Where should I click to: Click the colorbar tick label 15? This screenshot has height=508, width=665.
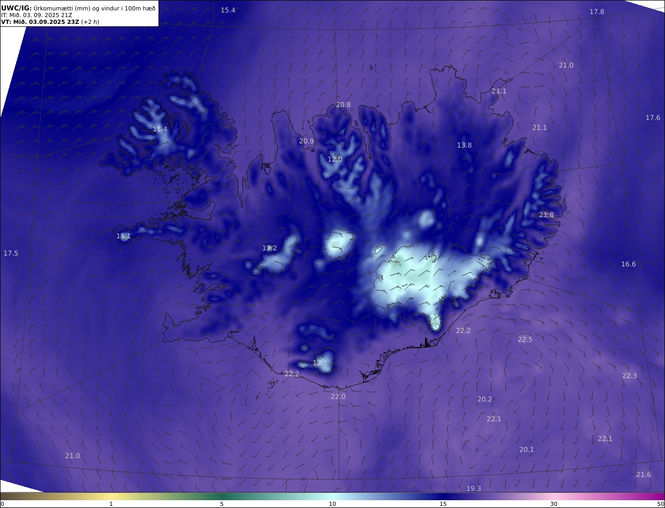coord(443,504)
